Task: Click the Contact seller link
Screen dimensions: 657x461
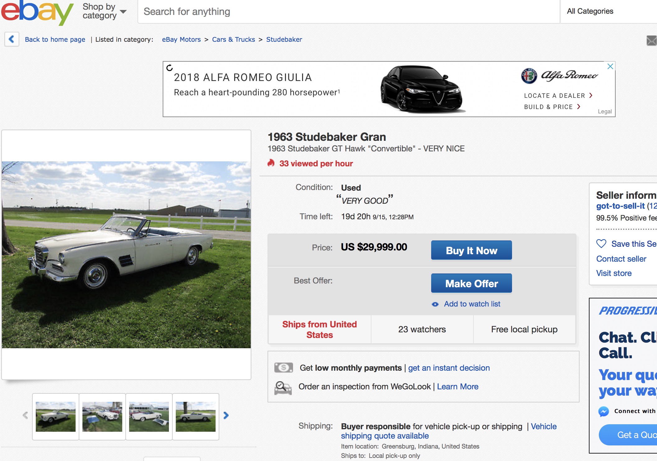Action: point(621,259)
